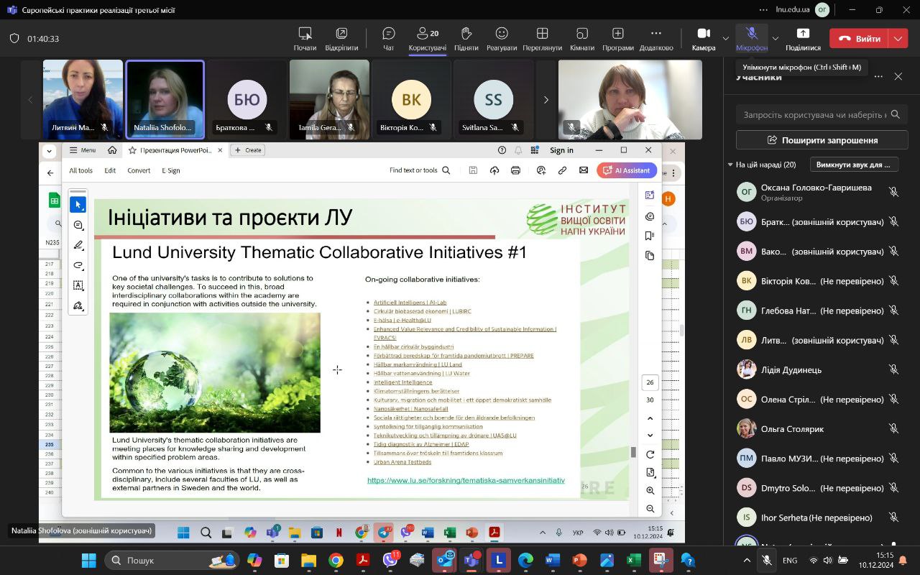Screen dimensions: 920x575
Task: Click the zoom in magnifier in shared Acrobat
Action: point(650,491)
